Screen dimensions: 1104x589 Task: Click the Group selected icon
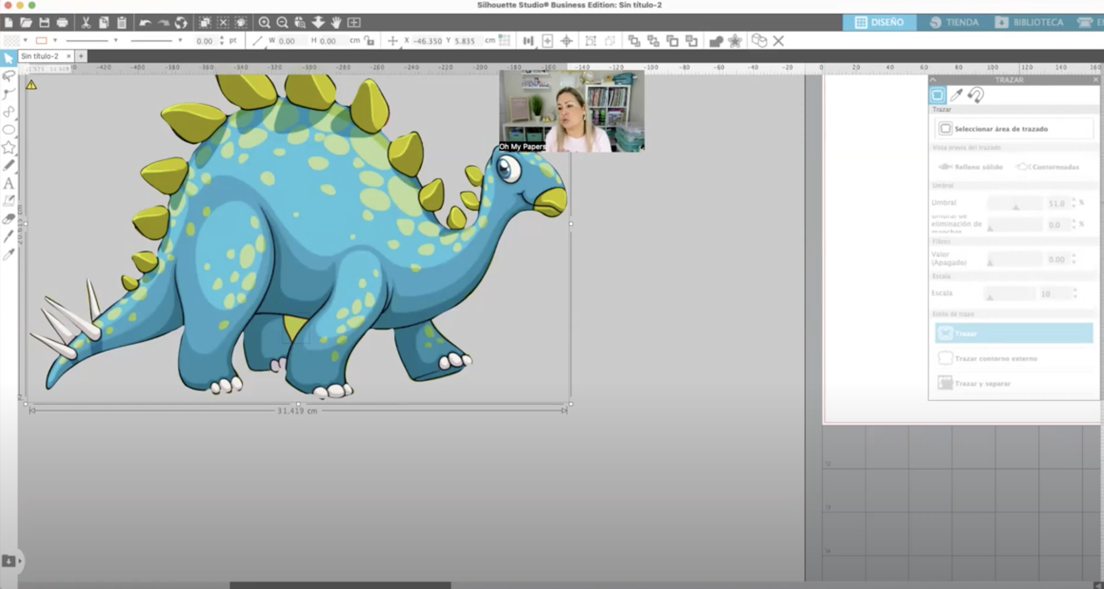click(x=591, y=41)
